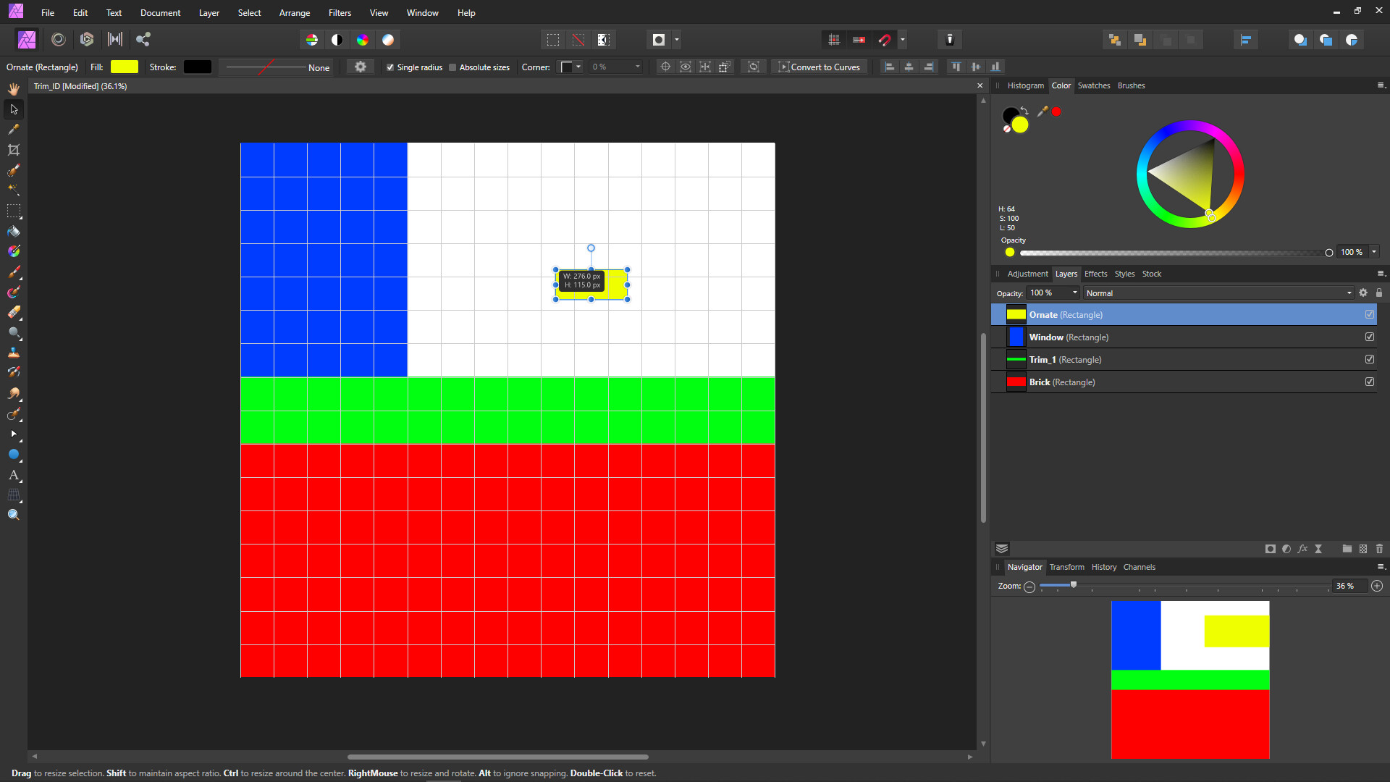Select the Artistic Text tool
The width and height of the screenshot is (1390, 782).
pos(13,476)
